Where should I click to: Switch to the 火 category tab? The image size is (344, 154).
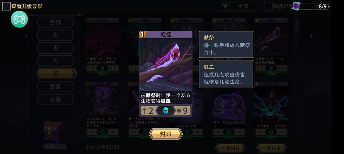pyautogui.click(x=55, y=61)
